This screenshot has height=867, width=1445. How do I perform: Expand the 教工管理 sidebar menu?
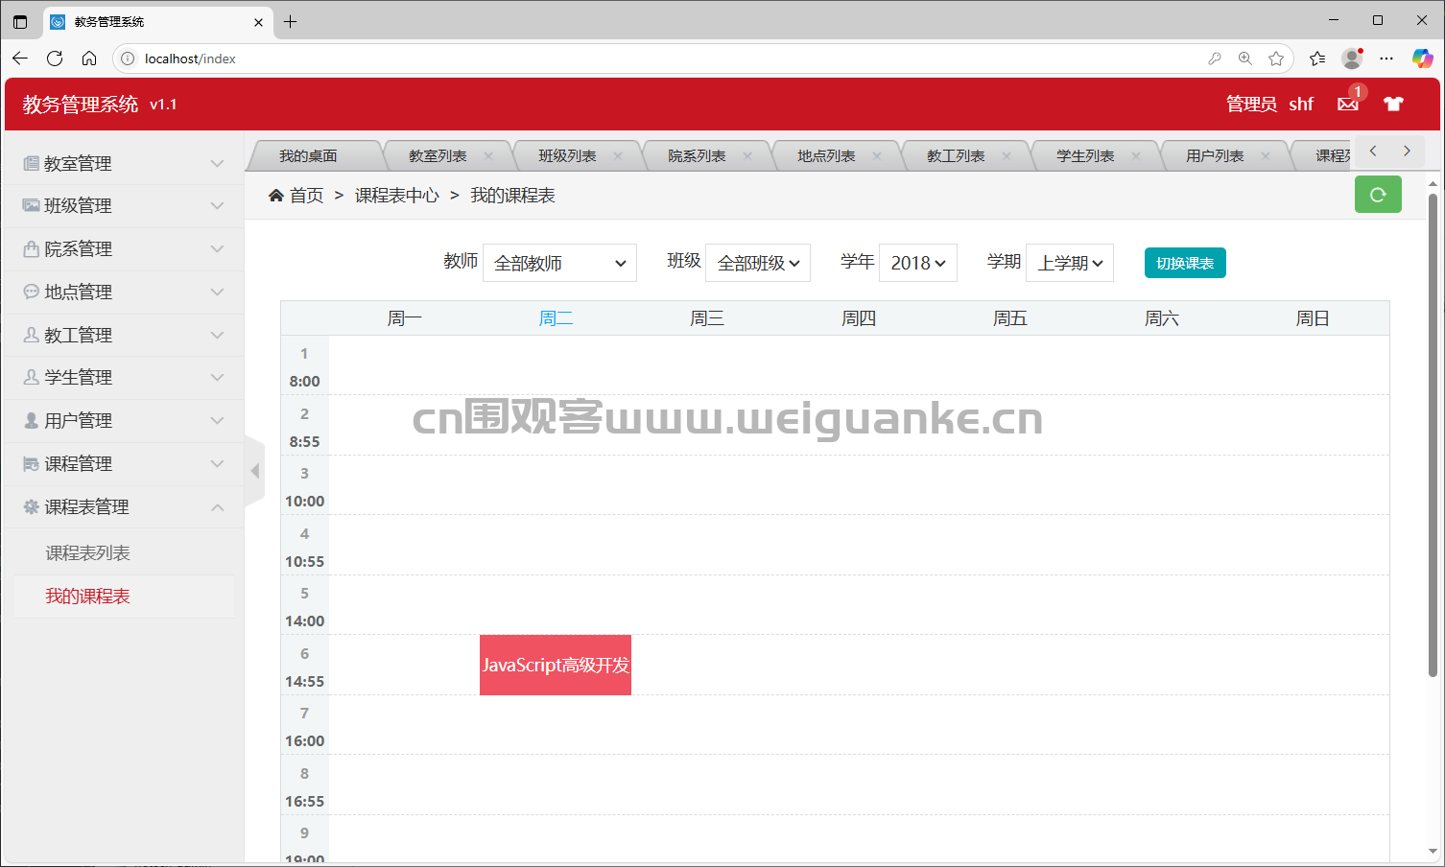(x=124, y=335)
